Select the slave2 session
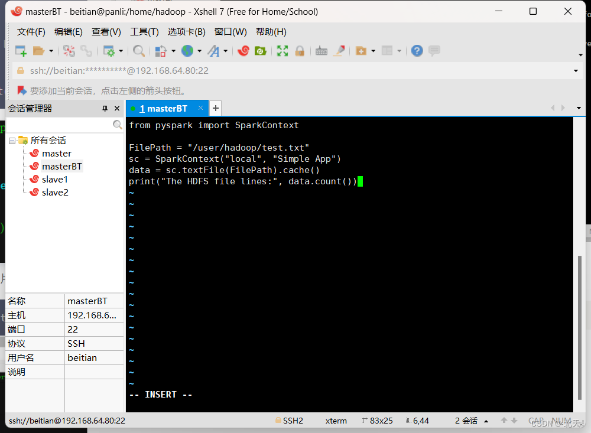The width and height of the screenshot is (591, 433). coord(55,192)
